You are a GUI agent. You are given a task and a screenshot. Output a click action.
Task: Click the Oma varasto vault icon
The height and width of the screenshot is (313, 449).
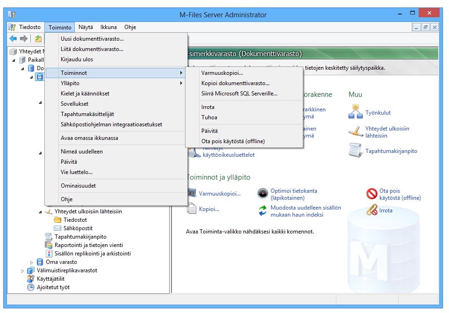point(40,262)
